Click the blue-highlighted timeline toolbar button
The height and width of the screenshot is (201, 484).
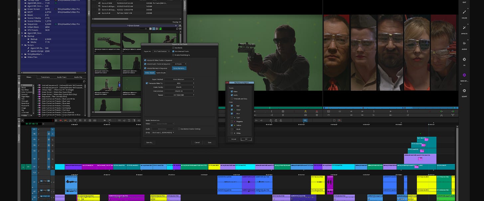coord(305,120)
